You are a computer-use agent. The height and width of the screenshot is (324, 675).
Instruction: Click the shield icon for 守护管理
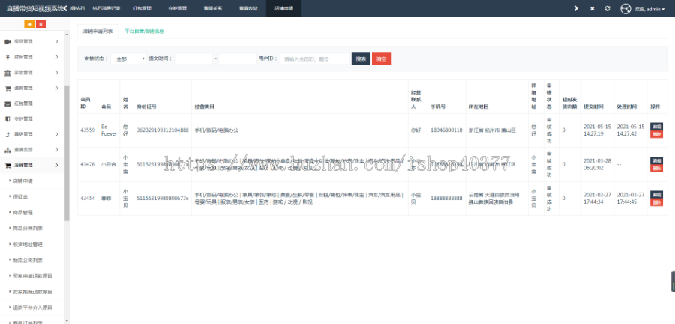click(x=7, y=119)
